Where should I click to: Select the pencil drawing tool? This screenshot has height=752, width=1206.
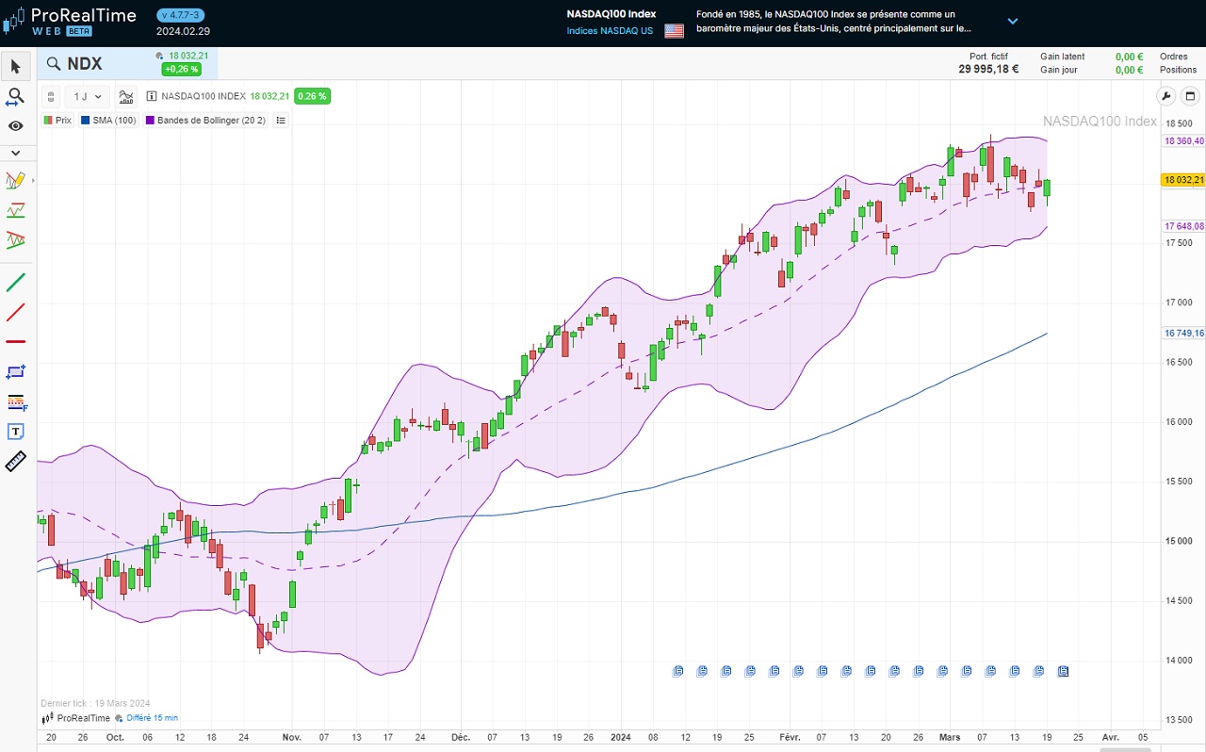coord(14,180)
